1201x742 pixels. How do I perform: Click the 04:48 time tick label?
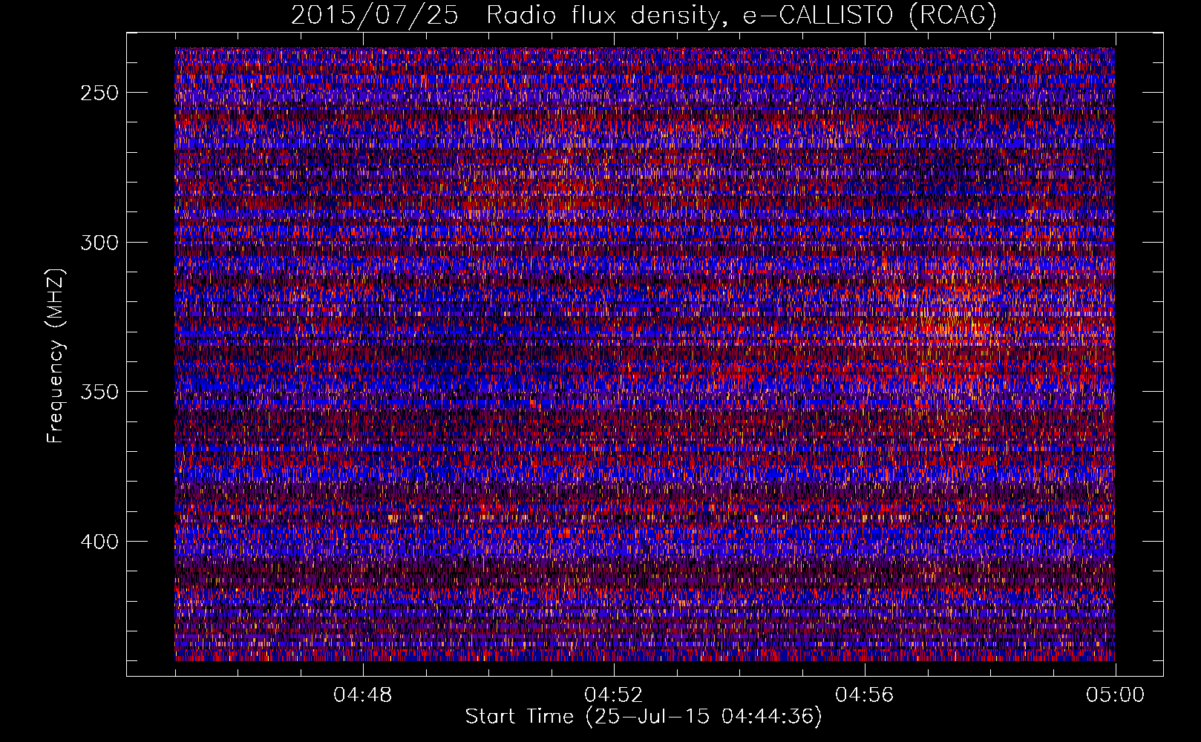pyautogui.click(x=363, y=695)
